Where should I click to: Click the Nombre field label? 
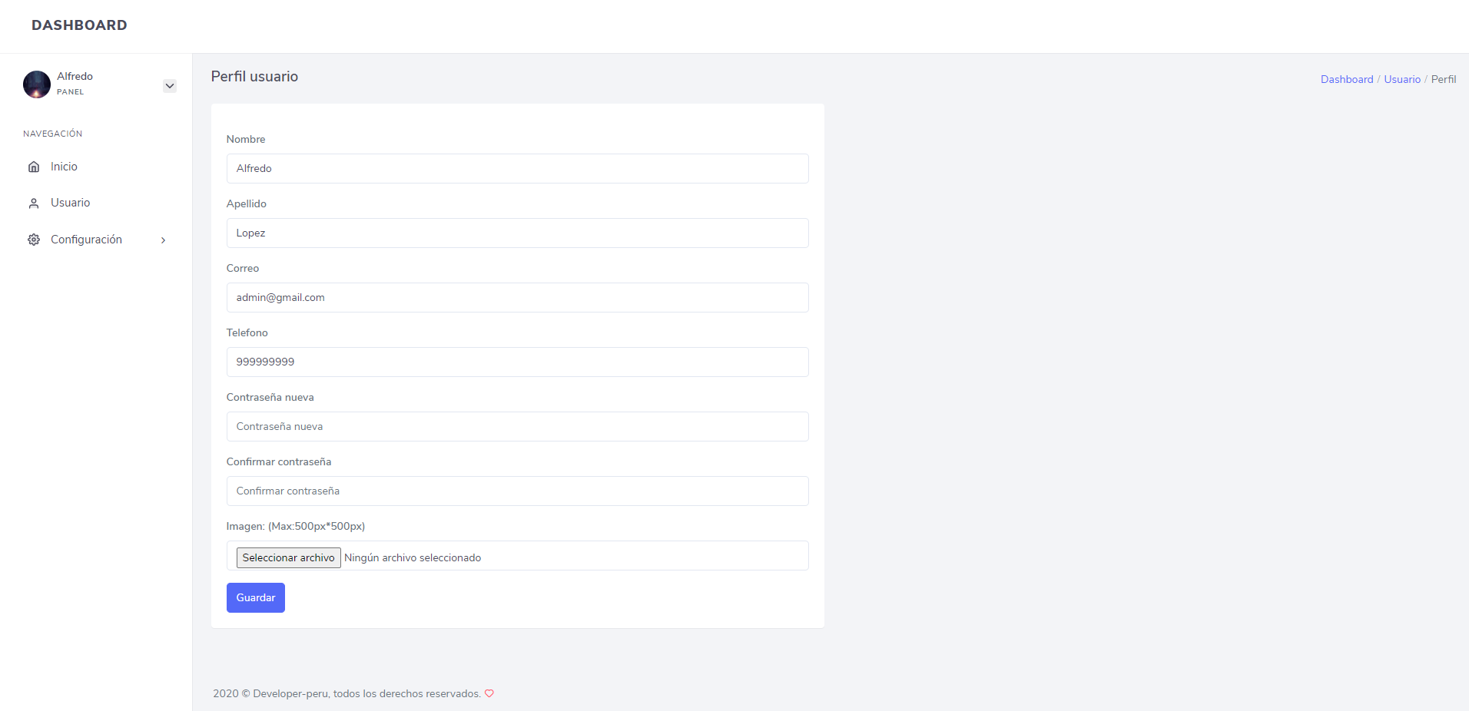click(246, 139)
